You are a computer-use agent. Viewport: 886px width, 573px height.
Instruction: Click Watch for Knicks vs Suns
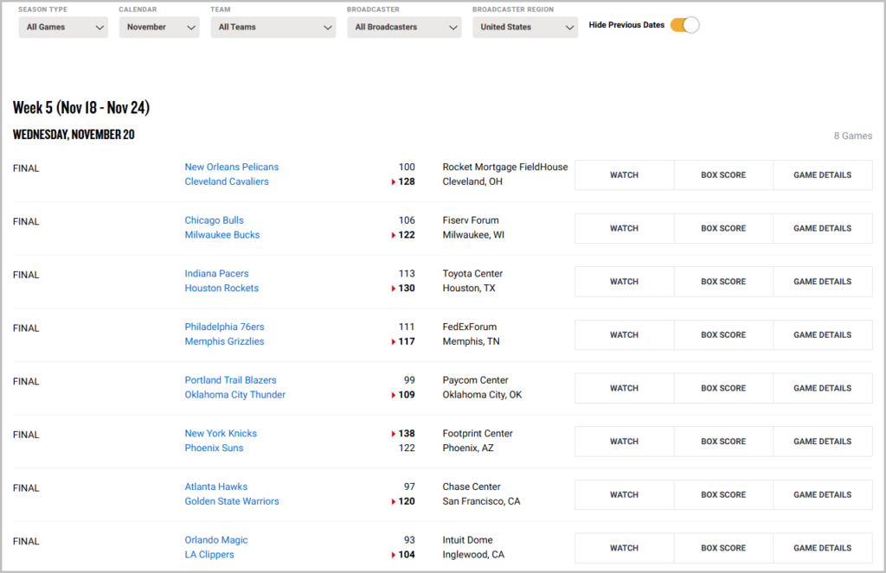coord(625,442)
